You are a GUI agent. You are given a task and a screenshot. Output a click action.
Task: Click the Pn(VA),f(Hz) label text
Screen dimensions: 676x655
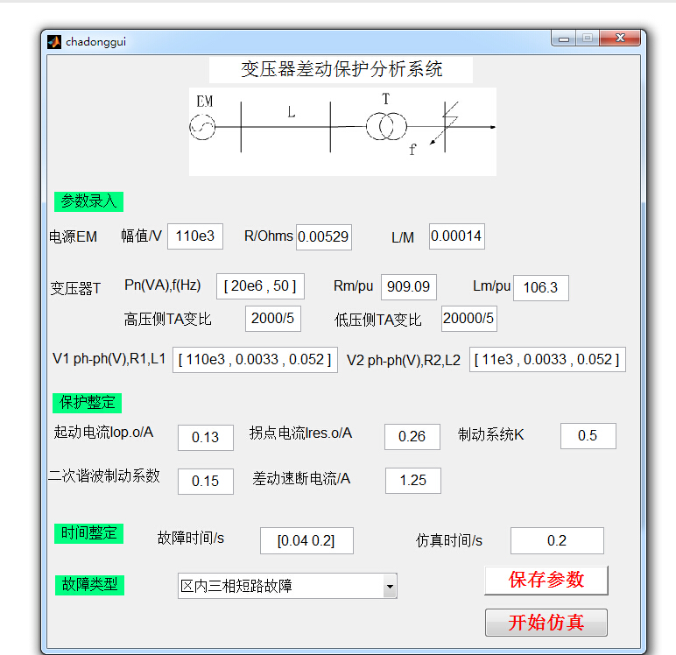click(163, 285)
